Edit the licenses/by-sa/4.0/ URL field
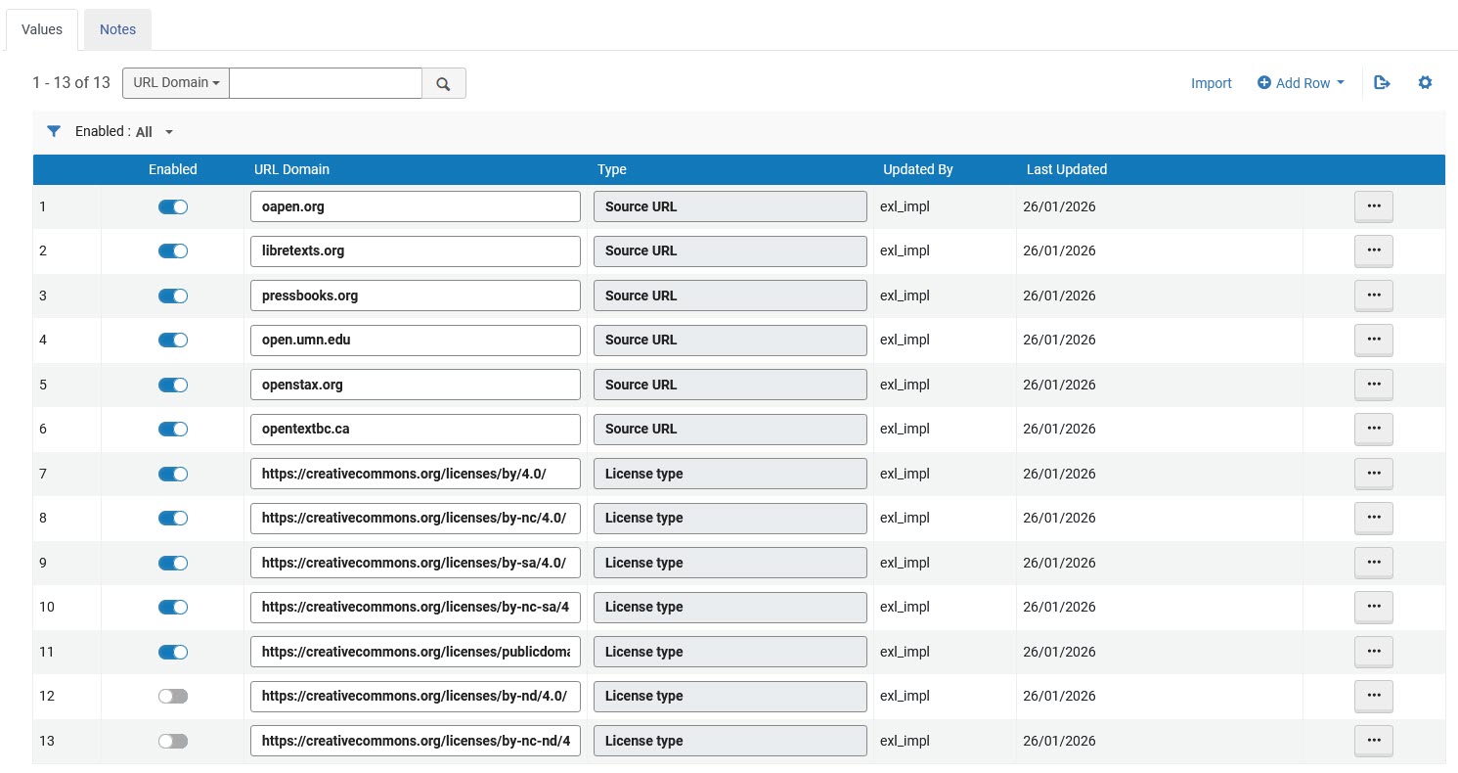Image resolution: width=1458 pixels, height=773 pixels. tap(416, 563)
